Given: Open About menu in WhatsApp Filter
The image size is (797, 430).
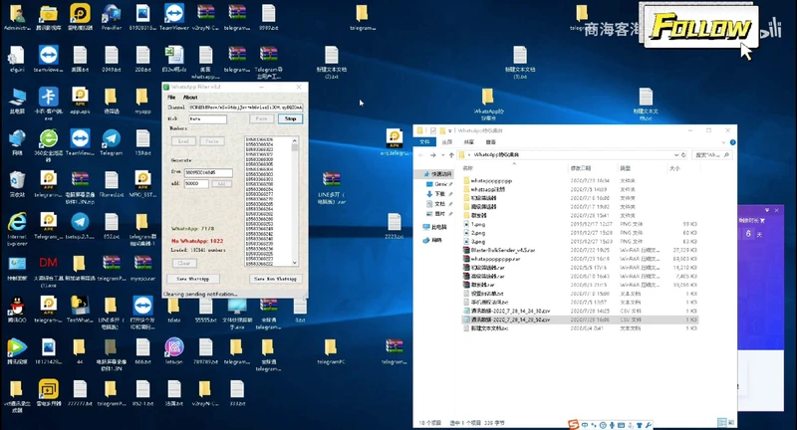Looking at the screenshot, I should 190,97.
